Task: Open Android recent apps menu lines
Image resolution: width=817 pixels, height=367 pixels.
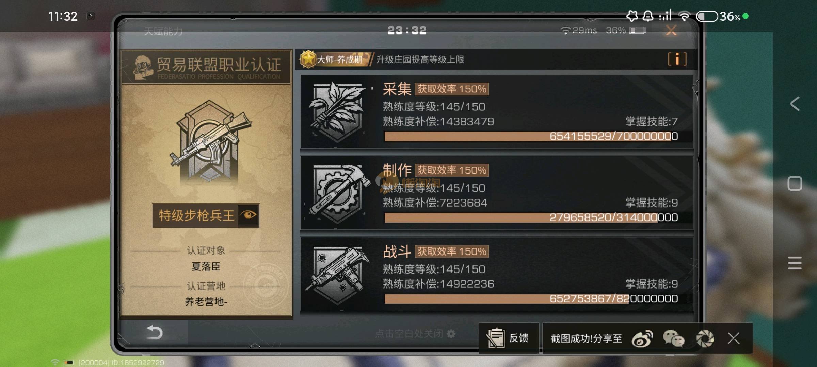Action: pos(795,263)
